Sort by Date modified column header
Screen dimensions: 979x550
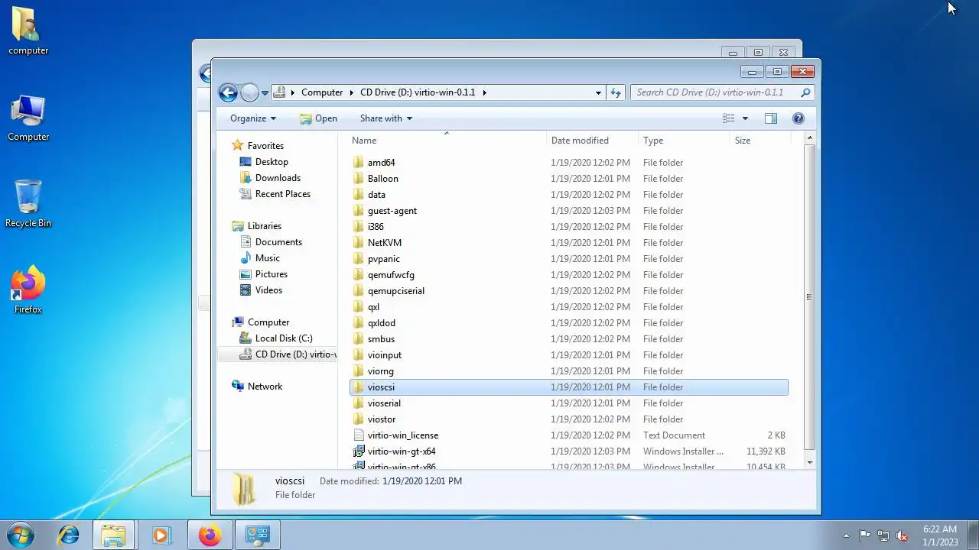(x=593, y=141)
